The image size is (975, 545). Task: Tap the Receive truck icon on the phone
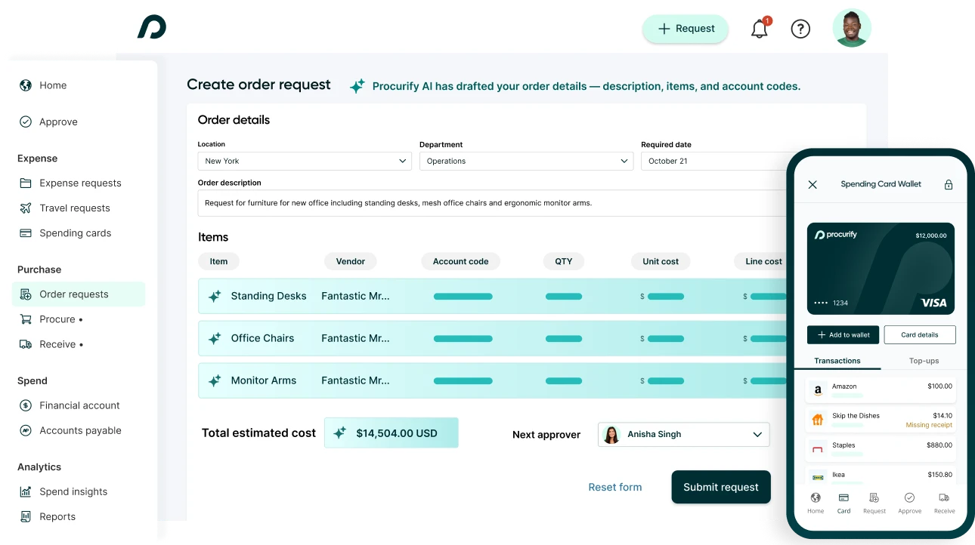944,499
